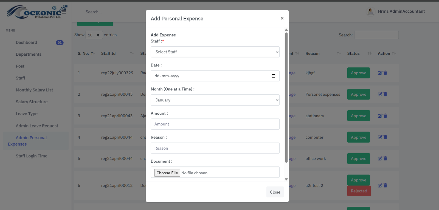
Task: Focus the Amount input field
Action: coord(215,124)
